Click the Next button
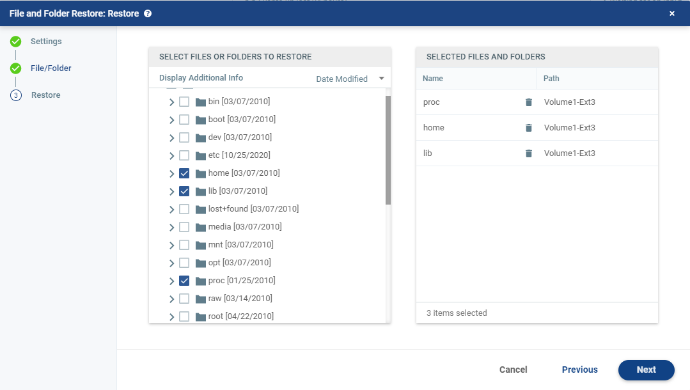This screenshot has width=690, height=390. tap(646, 370)
